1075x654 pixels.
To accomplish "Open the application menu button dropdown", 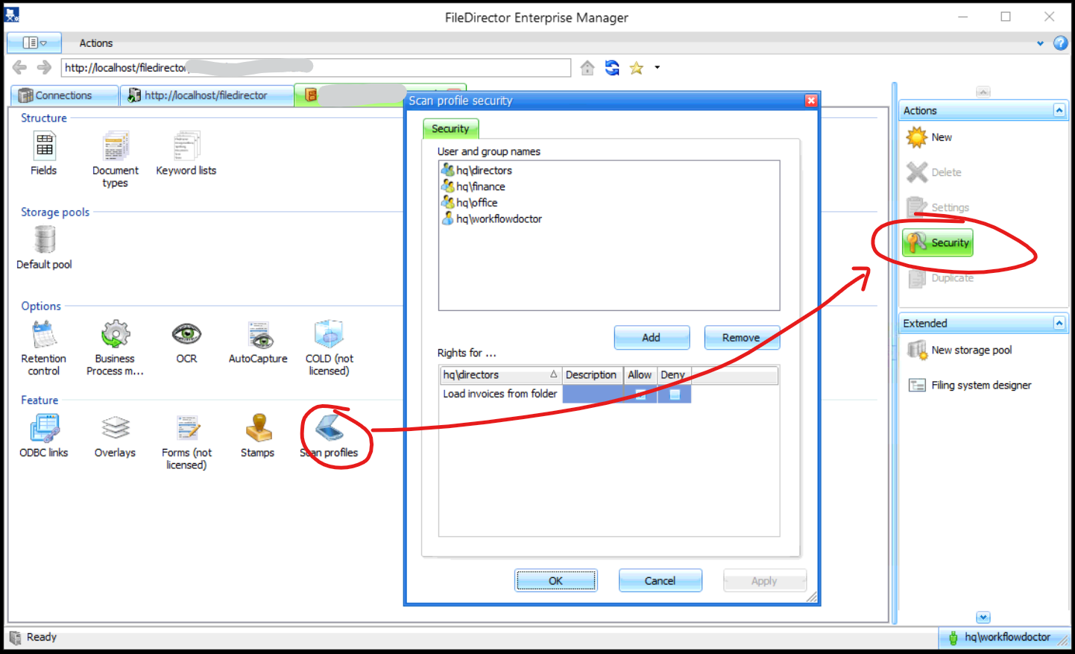I will click(x=34, y=43).
